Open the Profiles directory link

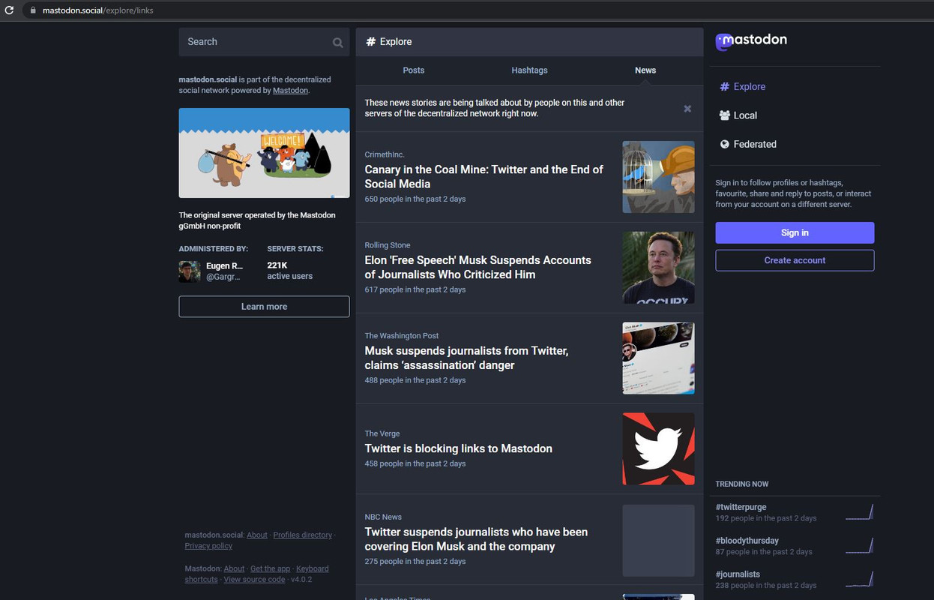[303, 535]
